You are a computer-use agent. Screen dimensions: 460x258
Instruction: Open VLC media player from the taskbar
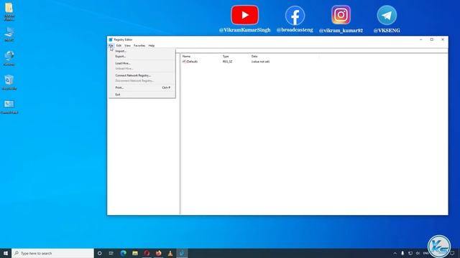(x=170, y=253)
